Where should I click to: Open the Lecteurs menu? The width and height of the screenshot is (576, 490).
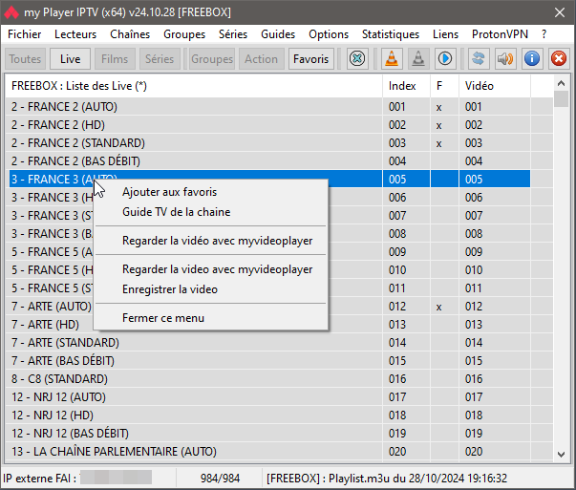[75, 34]
